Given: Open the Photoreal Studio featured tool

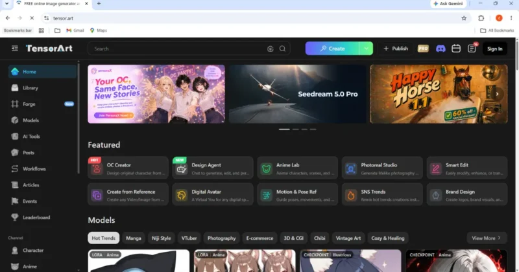Looking at the screenshot, I should 382,168.
